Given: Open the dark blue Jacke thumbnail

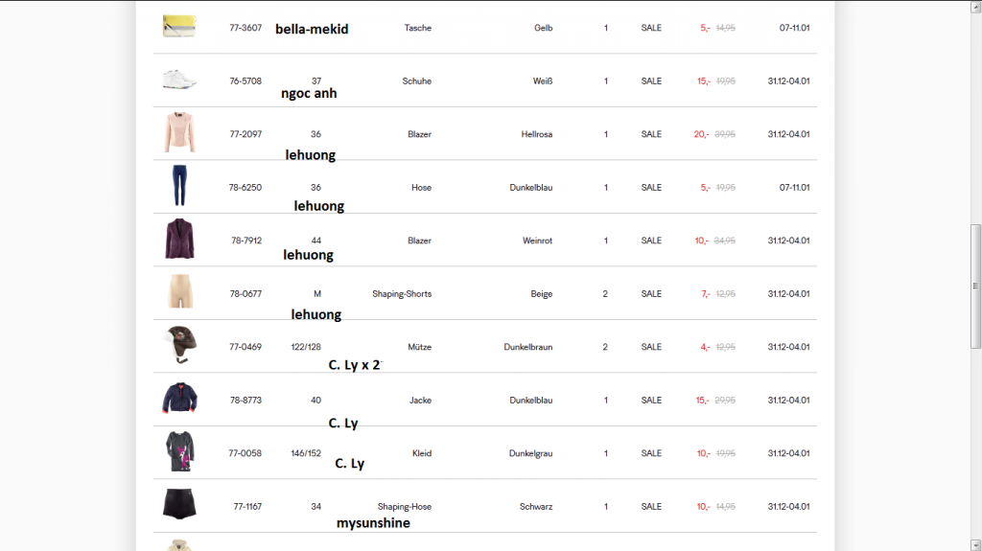Looking at the screenshot, I should click(179, 399).
